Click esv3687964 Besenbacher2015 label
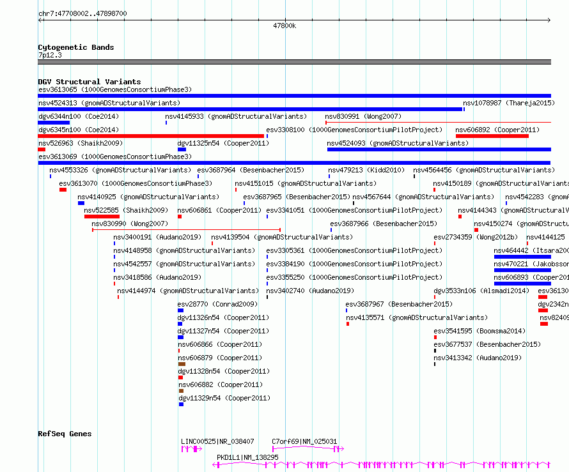 coord(251,170)
